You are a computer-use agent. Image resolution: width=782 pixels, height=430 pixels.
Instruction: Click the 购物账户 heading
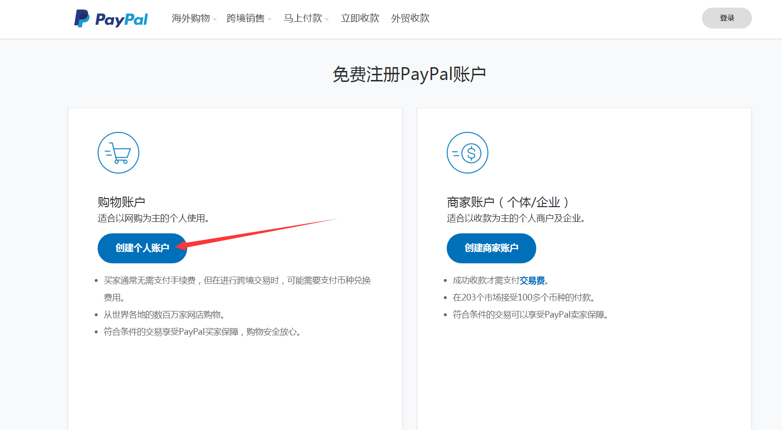121,202
